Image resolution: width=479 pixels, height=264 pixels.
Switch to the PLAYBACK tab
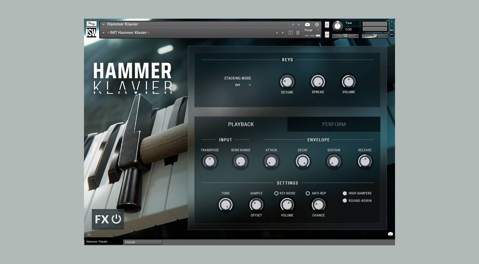tap(241, 124)
